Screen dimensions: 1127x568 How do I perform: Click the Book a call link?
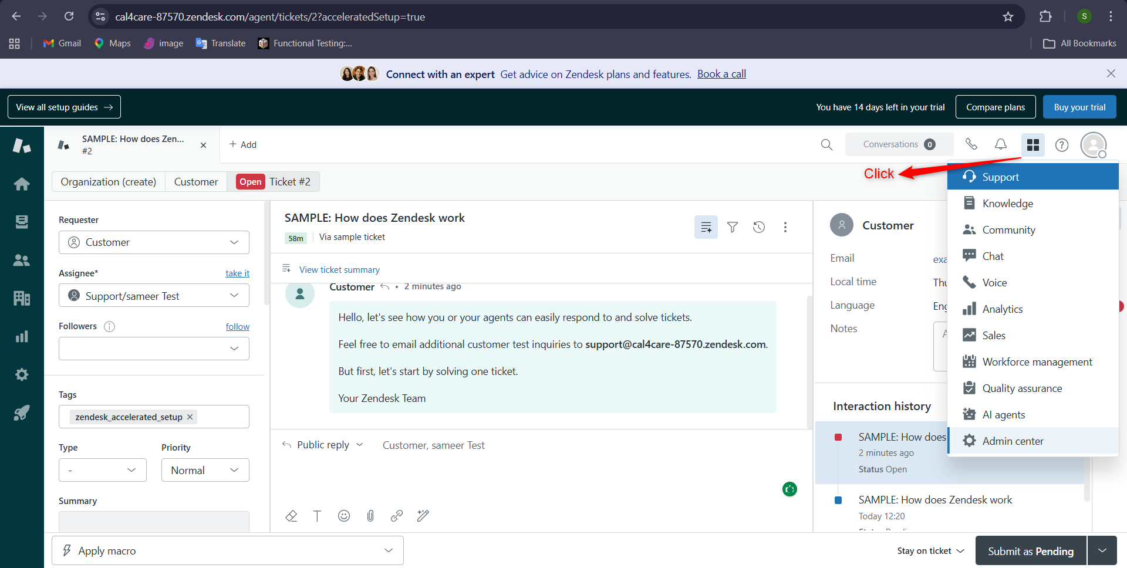721,74
